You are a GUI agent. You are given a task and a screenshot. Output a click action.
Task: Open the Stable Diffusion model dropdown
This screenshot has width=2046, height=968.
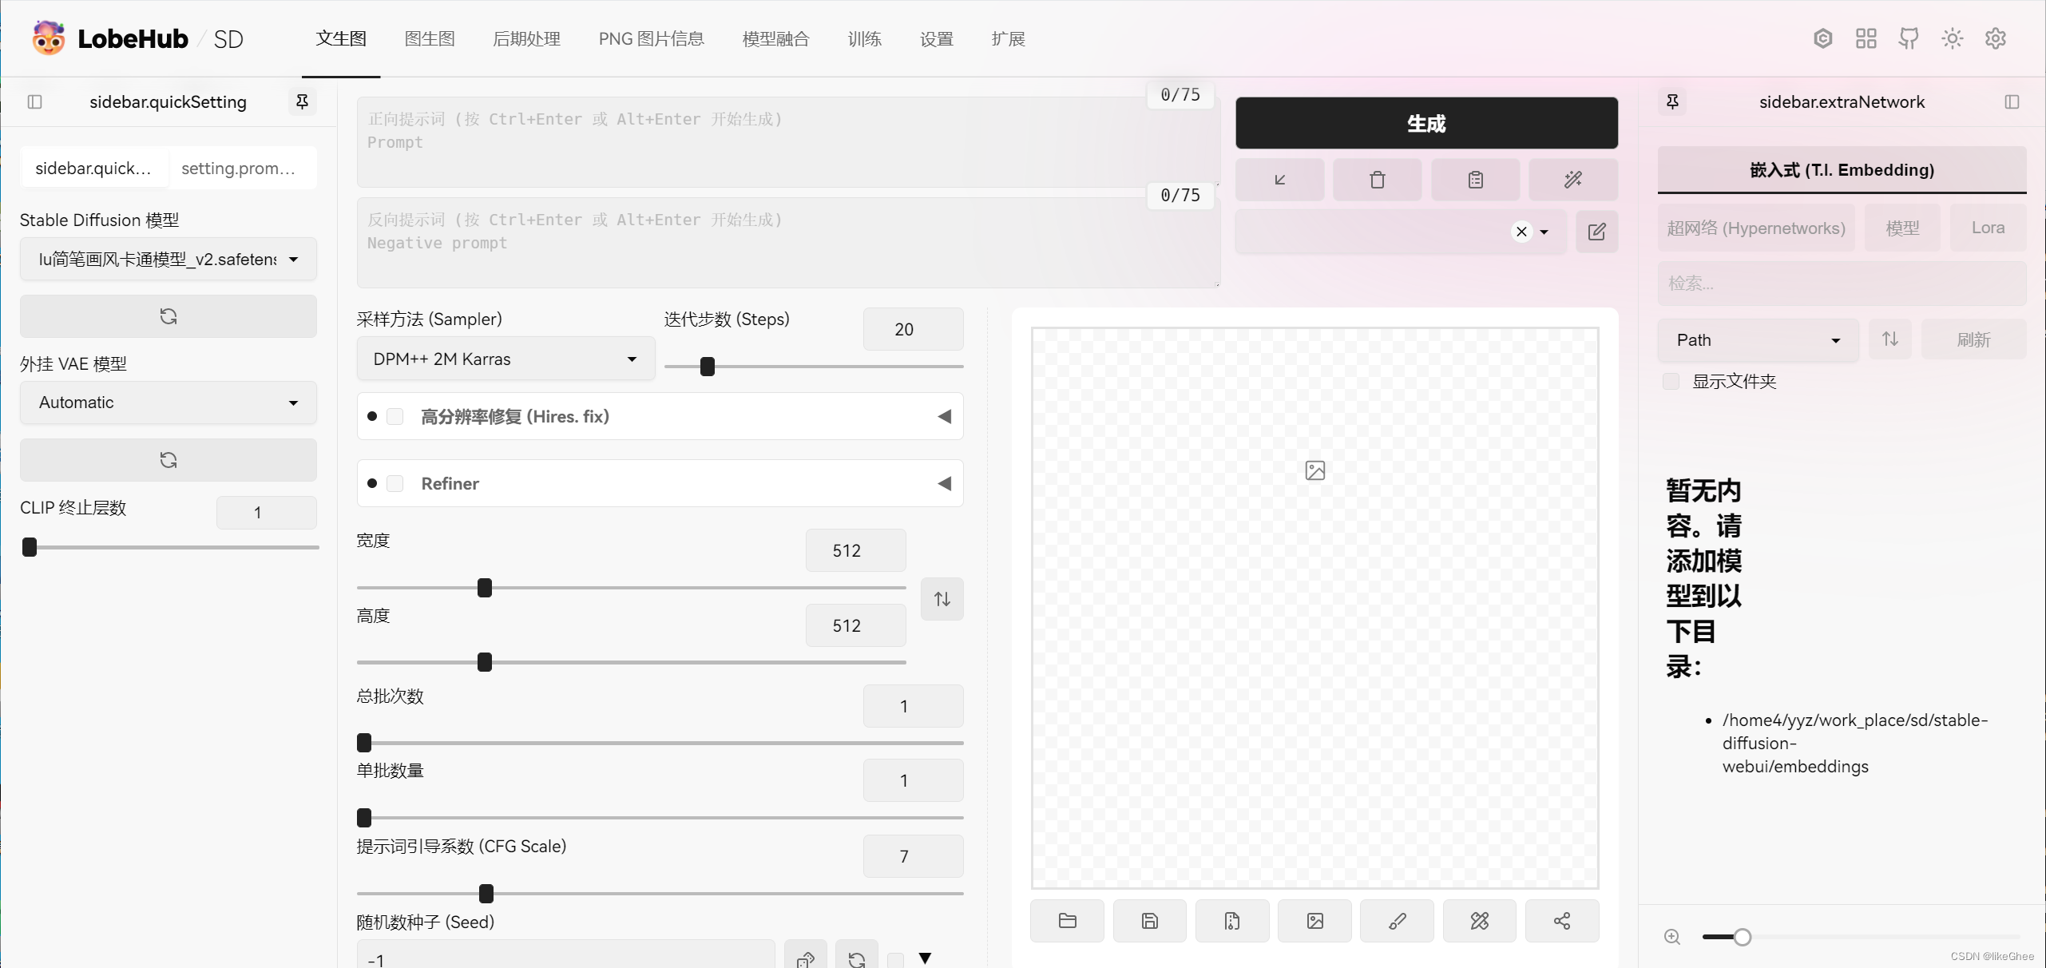pos(168,259)
